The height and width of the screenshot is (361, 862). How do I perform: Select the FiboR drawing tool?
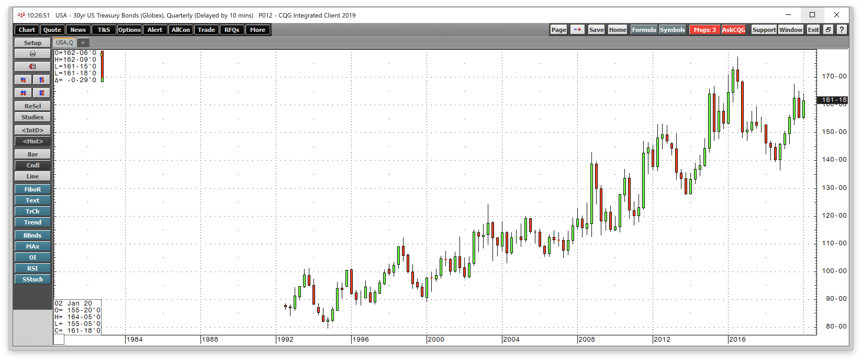coord(32,189)
